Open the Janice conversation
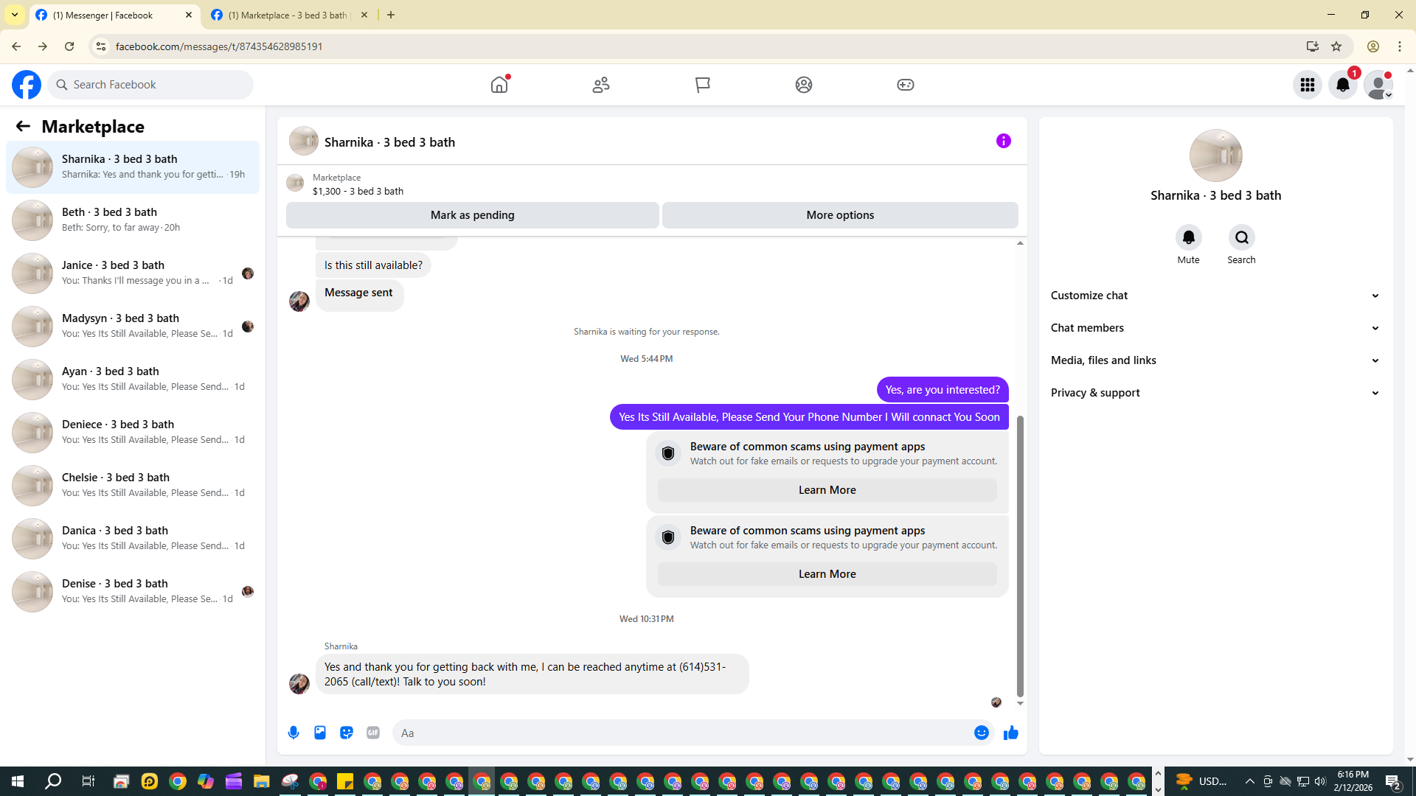 click(x=133, y=273)
